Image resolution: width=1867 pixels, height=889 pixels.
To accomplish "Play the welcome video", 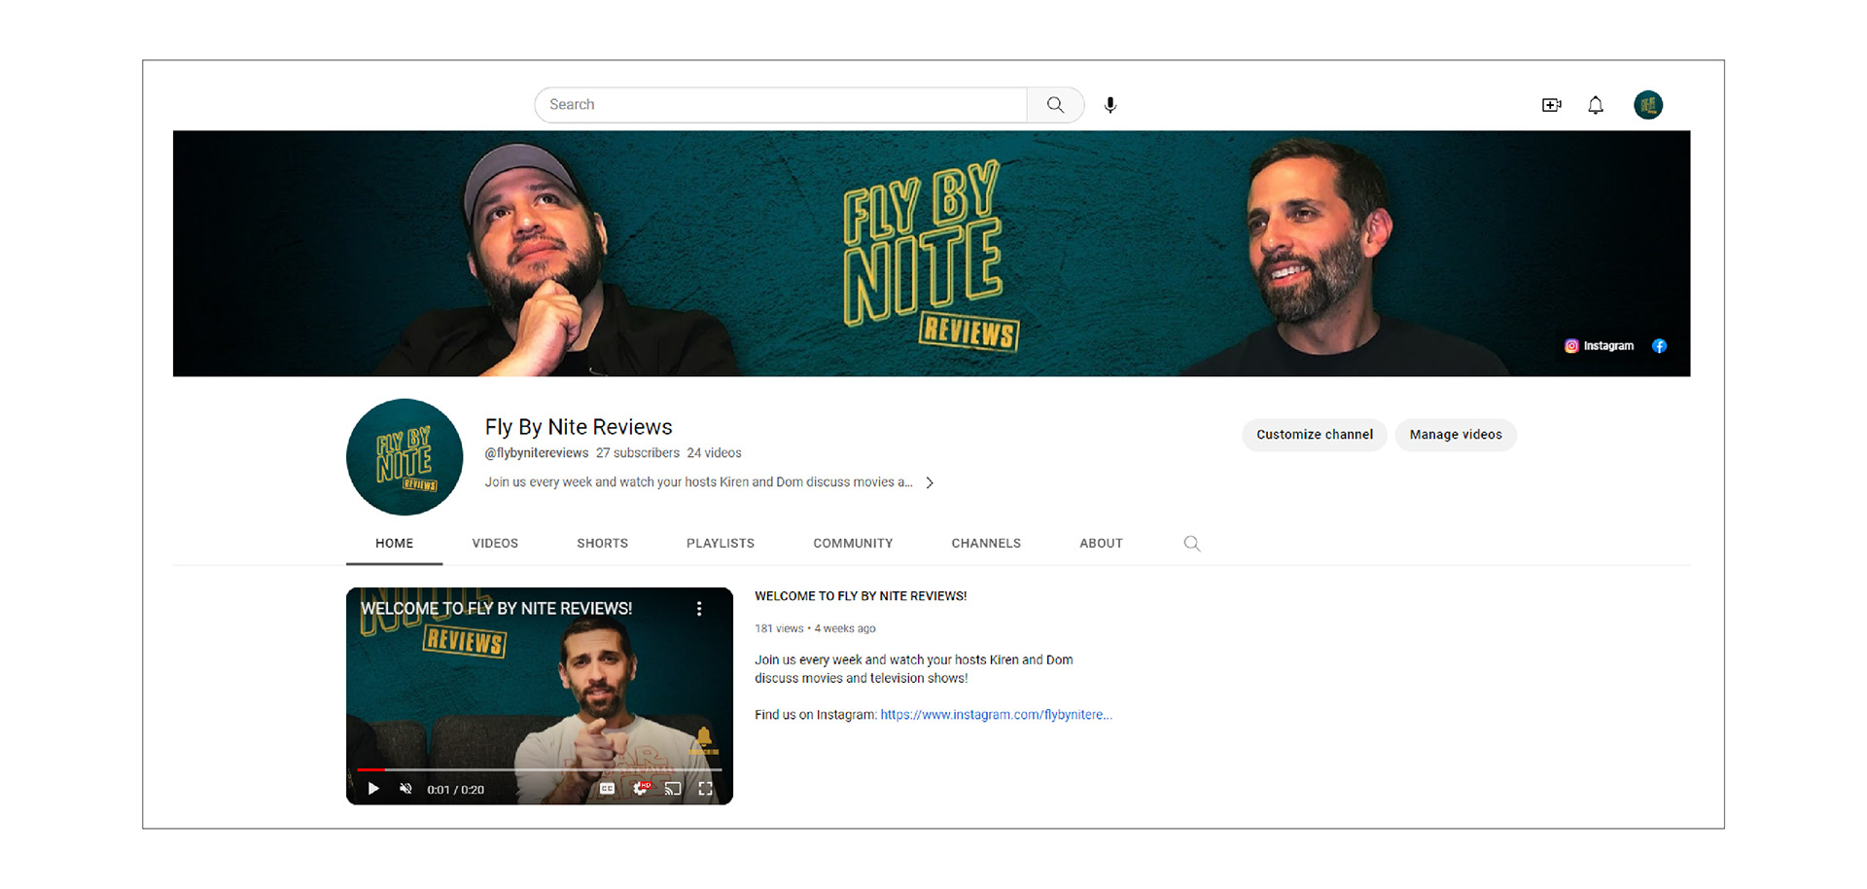I will pos(373,789).
